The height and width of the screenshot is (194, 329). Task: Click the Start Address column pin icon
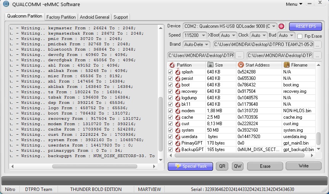click(241, 65)
